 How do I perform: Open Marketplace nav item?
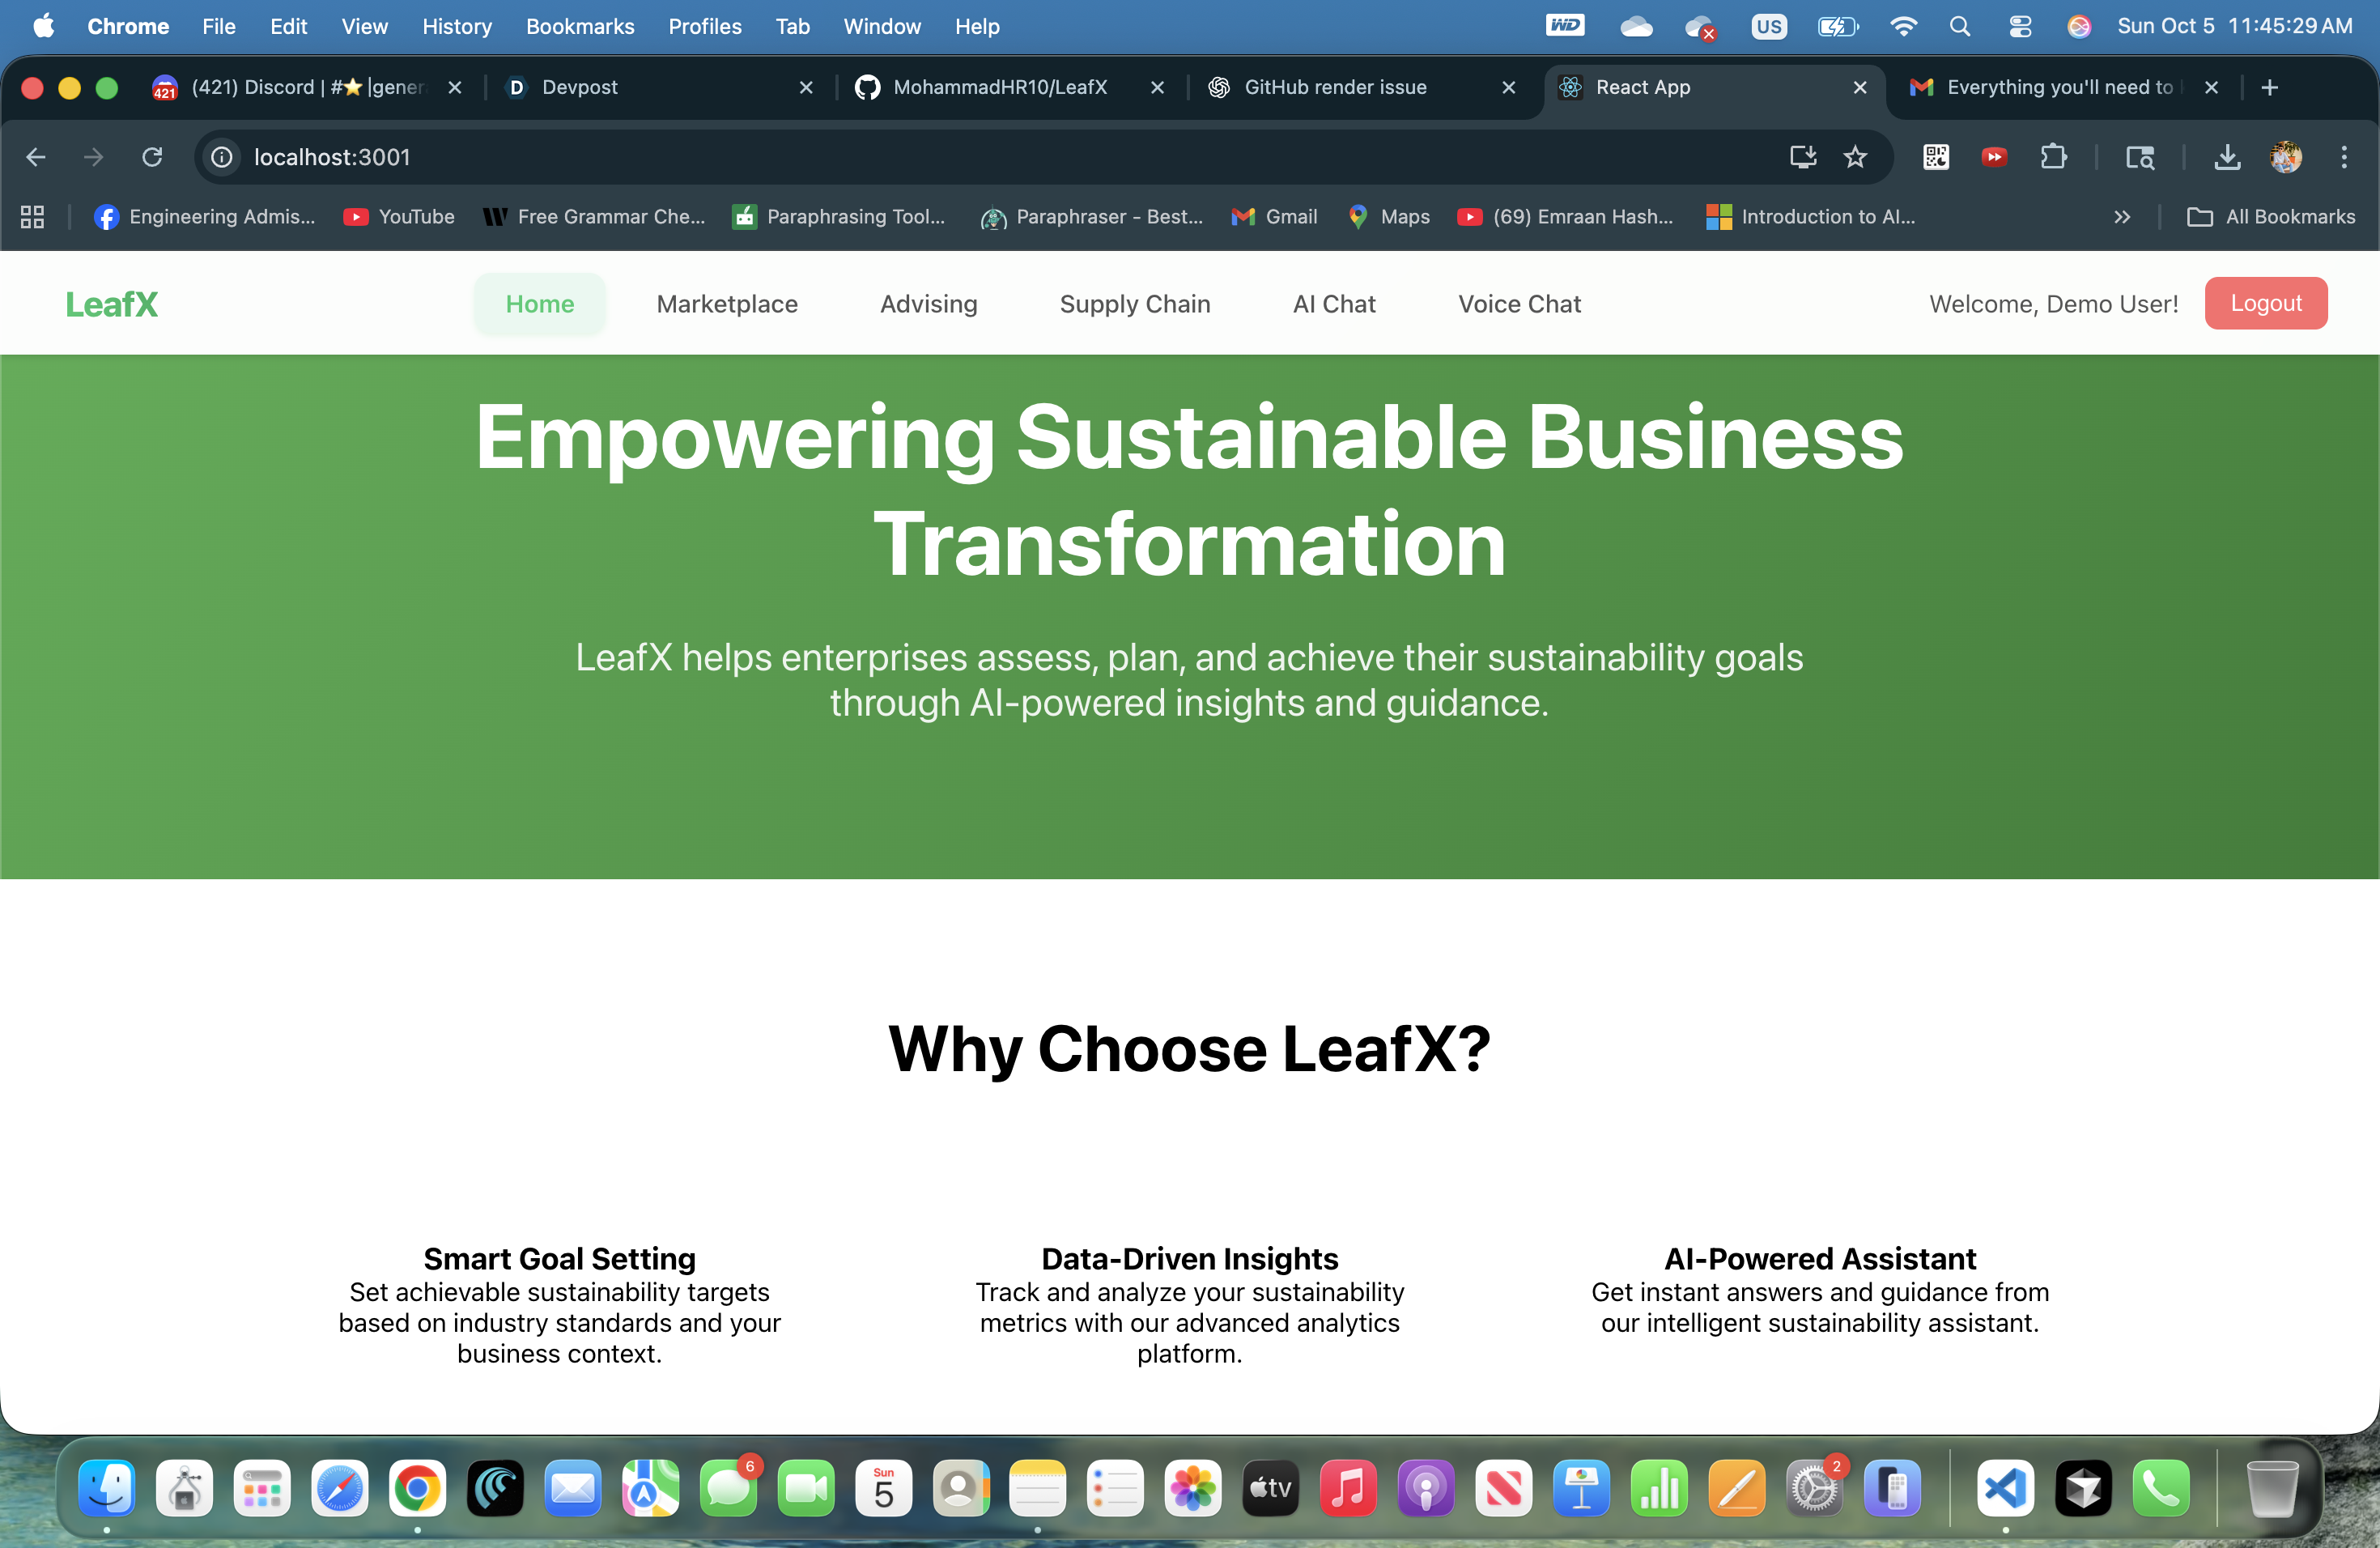tap(727, 304)
